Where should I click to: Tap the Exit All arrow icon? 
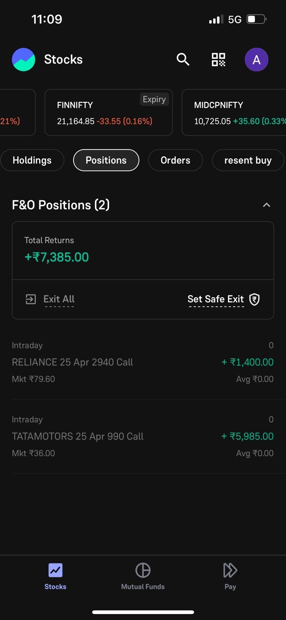31,299
